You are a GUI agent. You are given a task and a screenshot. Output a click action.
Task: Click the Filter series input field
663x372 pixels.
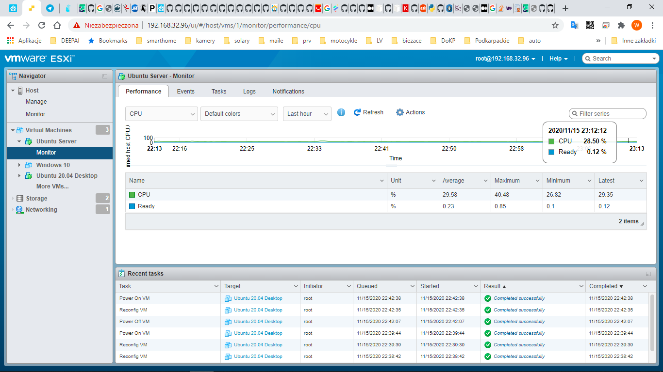[x=608, y=114]
